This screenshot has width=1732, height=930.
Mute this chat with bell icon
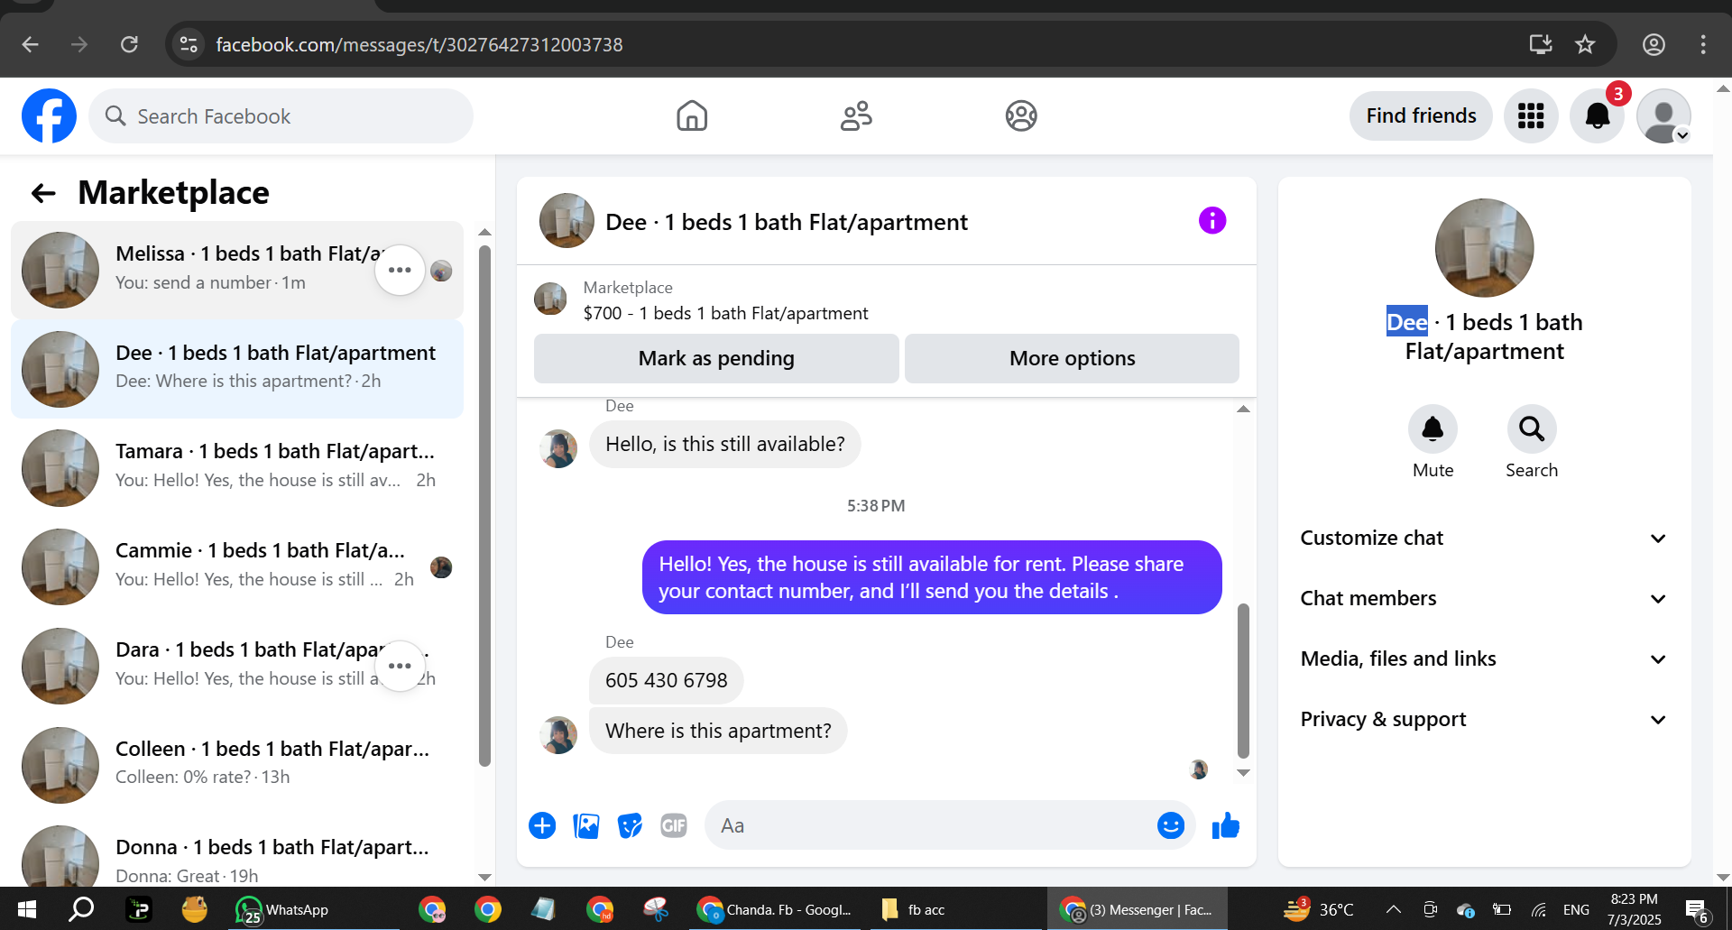(1433, 428)
